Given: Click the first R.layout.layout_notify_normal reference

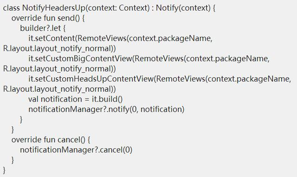Looking at the screenshot, I should 57,49.
